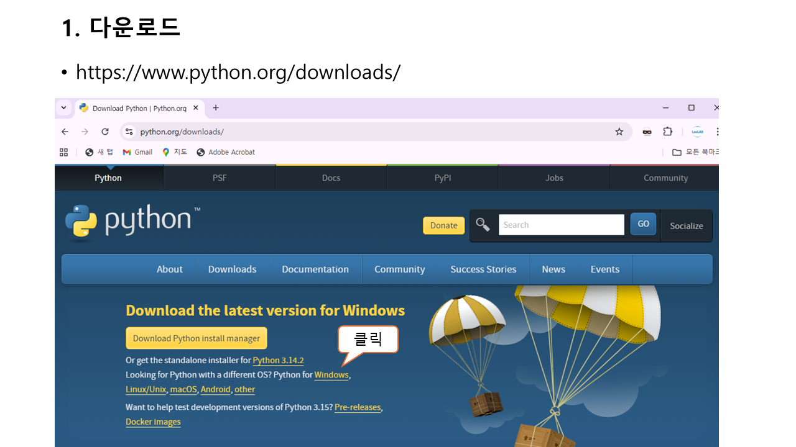
Task: Switch to the PyPI top tab
Action: click(x=442, y=178)
